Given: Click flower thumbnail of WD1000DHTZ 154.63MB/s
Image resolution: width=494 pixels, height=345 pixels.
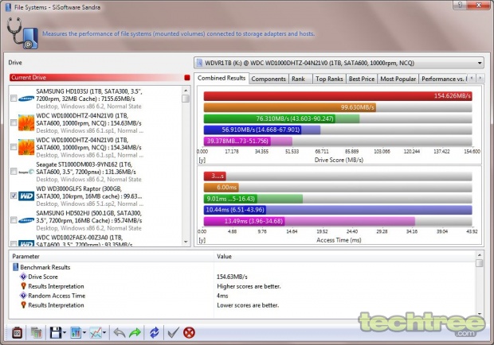Looking at the screenshot, I should click(x=26, y=123).
